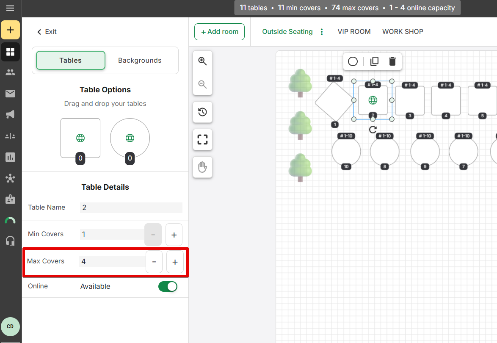Click the rotate handle below table 2
This screenshot has height=343, width=497.
click(373, 130)
